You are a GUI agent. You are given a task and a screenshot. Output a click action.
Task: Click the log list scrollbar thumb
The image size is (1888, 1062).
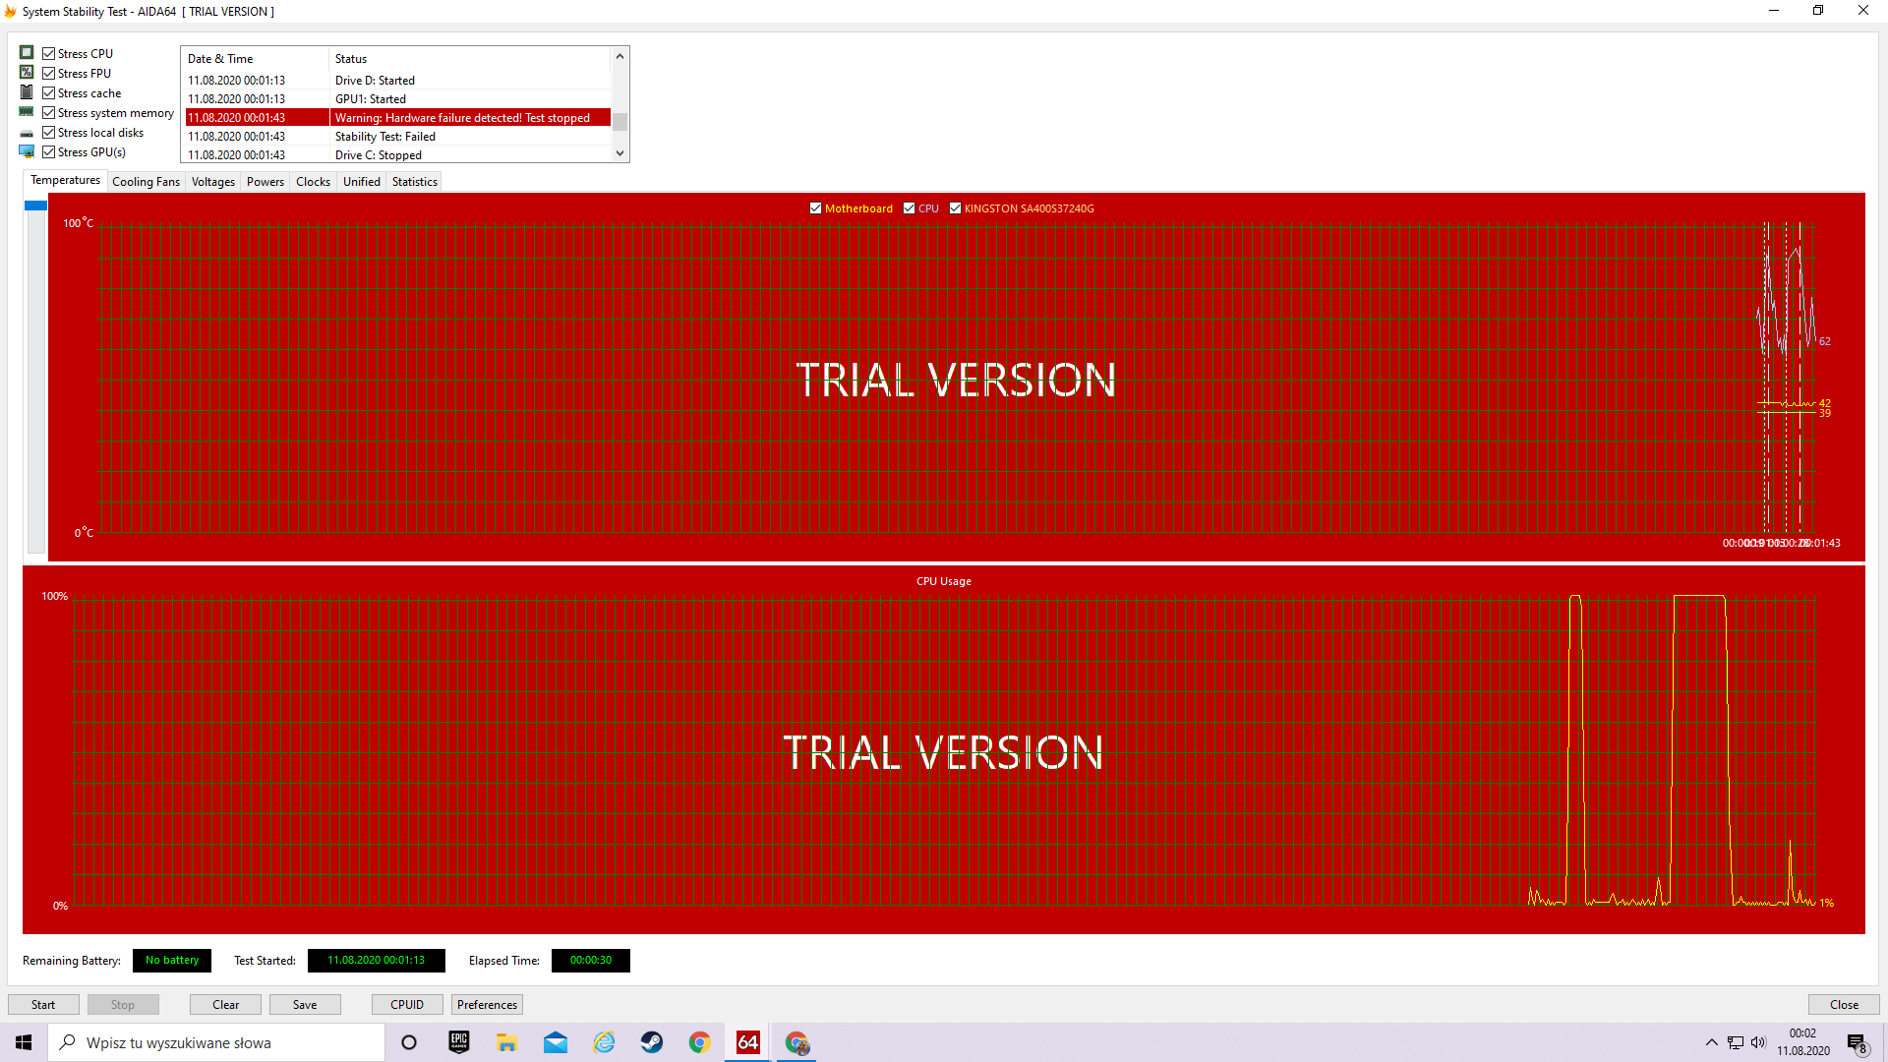point(619,121)
